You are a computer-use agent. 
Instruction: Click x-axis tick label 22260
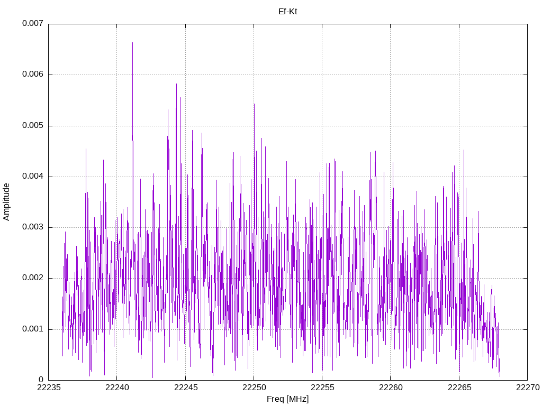click(x=391, y=387)
